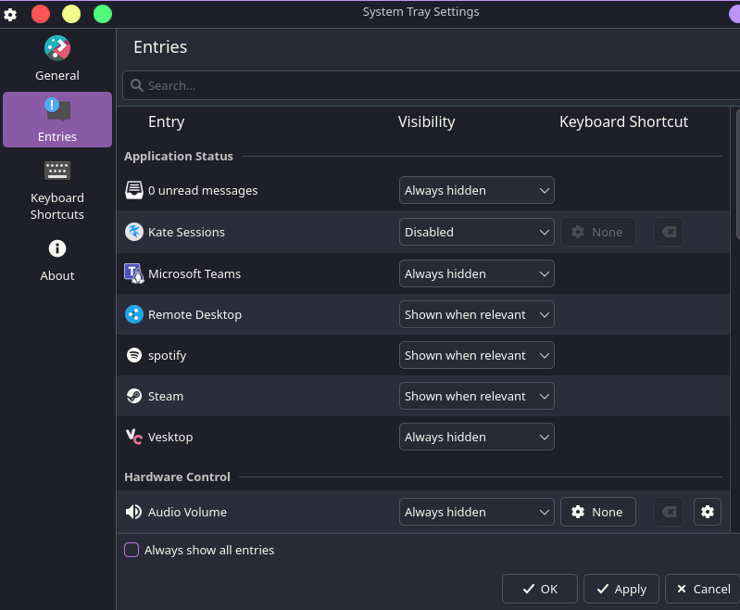This screenshot has height=610, width=740.
Task: Set Audio Volume shortcut via None button
Action: [597, 512]
